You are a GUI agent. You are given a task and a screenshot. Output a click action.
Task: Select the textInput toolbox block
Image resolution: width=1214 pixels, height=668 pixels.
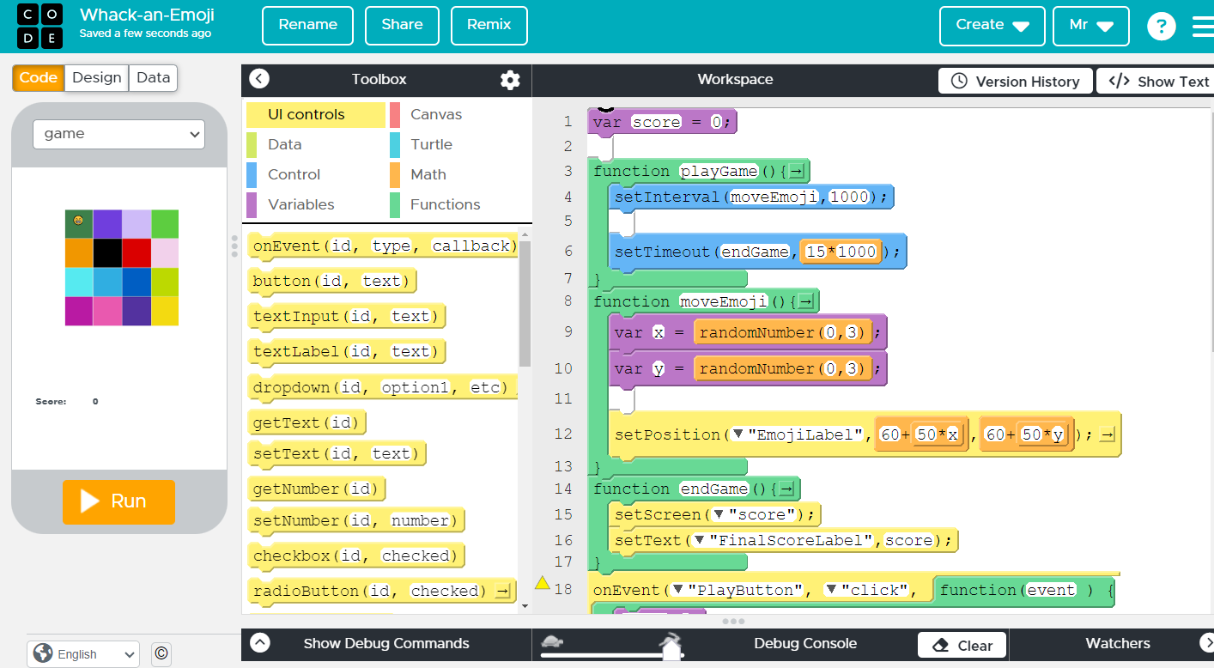(x=347, y=317)
